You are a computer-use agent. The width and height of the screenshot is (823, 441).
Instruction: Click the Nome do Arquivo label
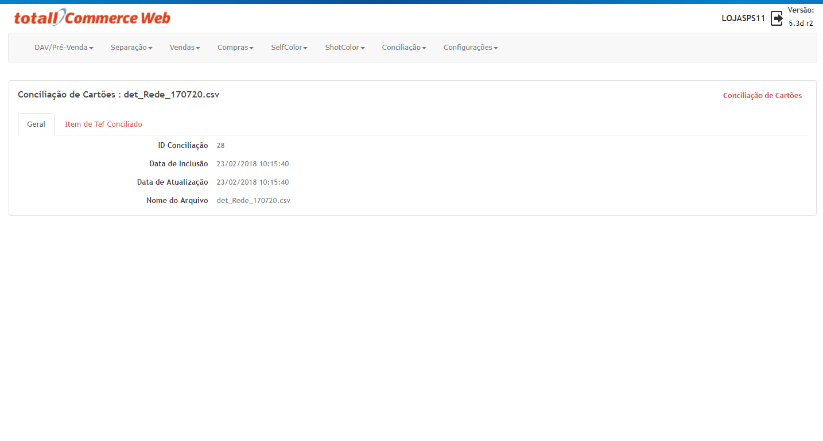[x=177, y=201]
